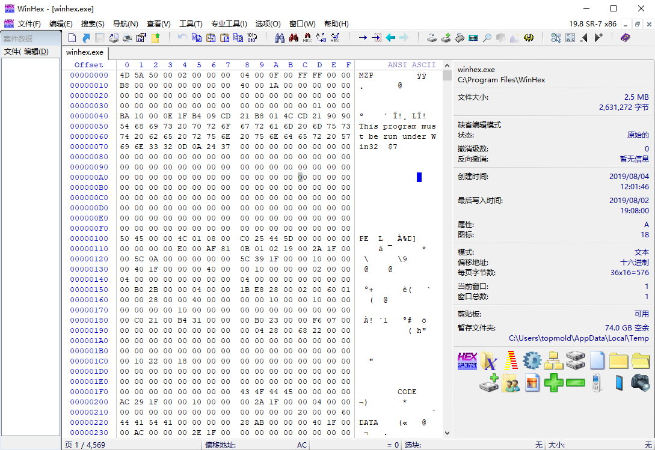
Task: Click the tree view toolbar icon
Action: (x=556, y=38)
